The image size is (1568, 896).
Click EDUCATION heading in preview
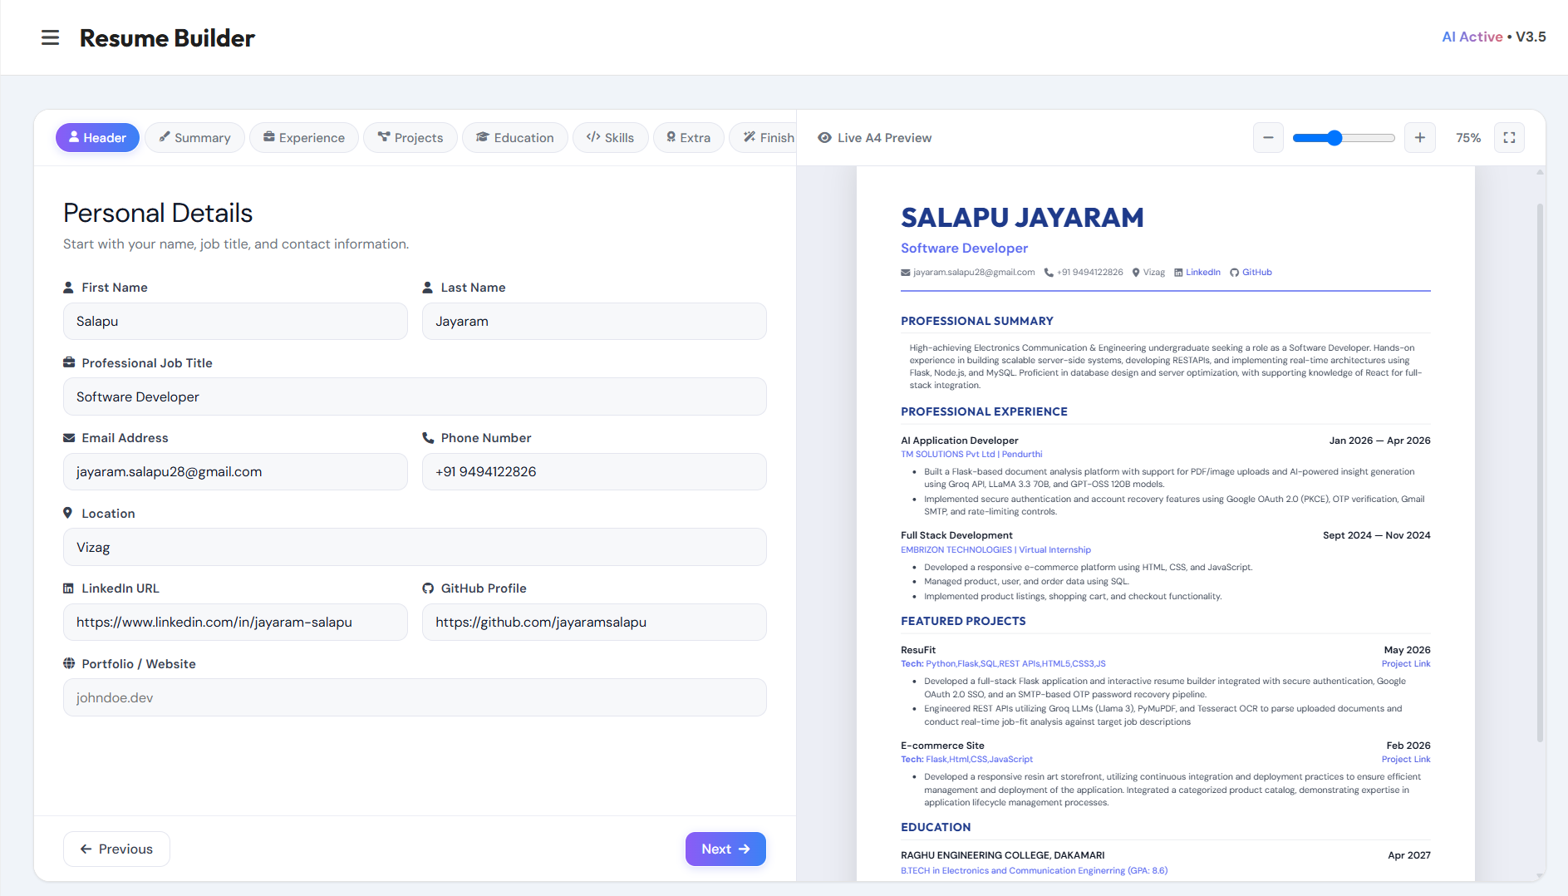tap(936, 827)
